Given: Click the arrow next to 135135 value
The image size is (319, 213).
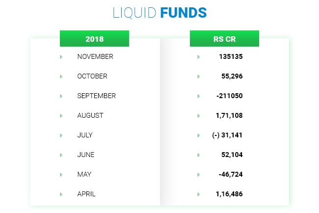Looking at the screenshot, I should 198,57.
